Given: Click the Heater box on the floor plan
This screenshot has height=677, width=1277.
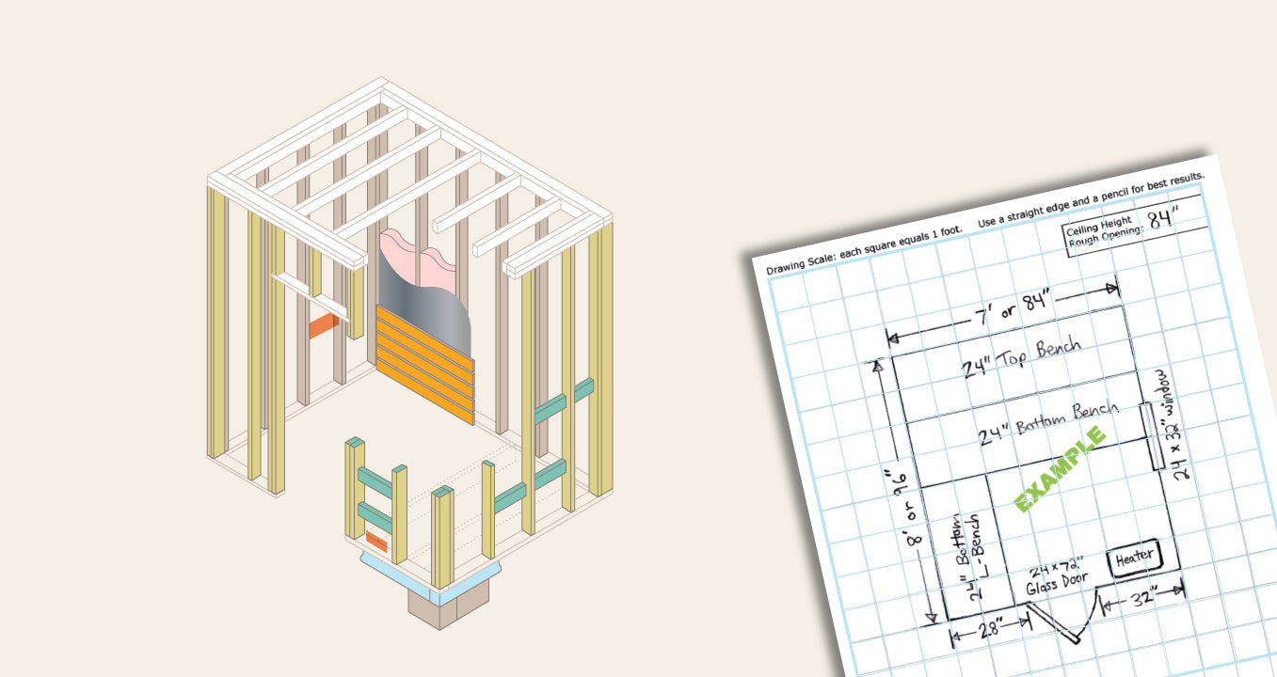Looking at the screenshot, I should [x=1136, y=556].
